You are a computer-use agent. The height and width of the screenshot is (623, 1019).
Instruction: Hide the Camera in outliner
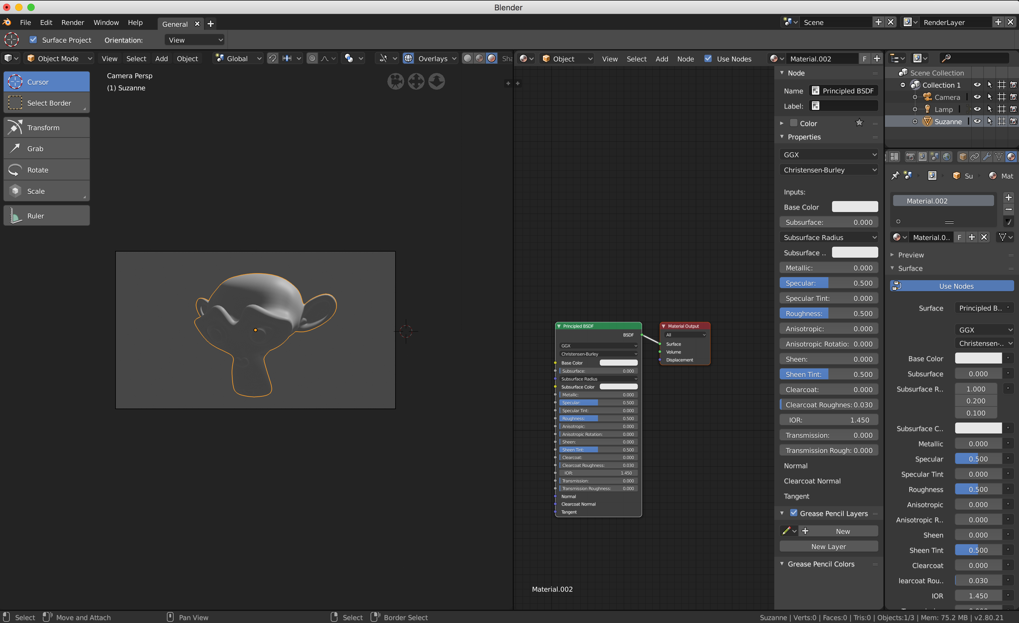point(977,97)
